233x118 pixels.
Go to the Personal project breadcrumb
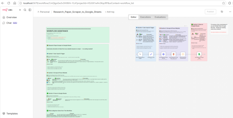43,12
